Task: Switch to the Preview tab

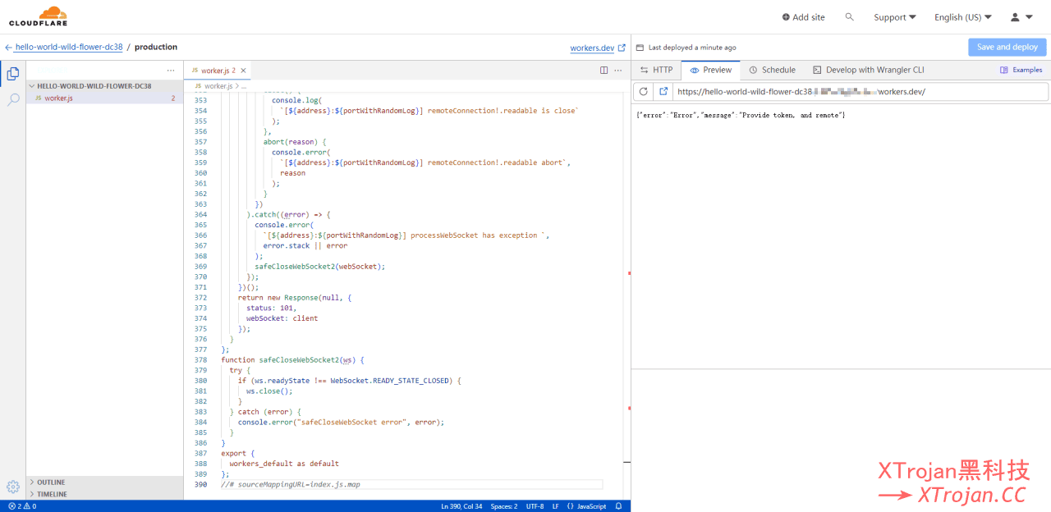Action: click(711, 71)
